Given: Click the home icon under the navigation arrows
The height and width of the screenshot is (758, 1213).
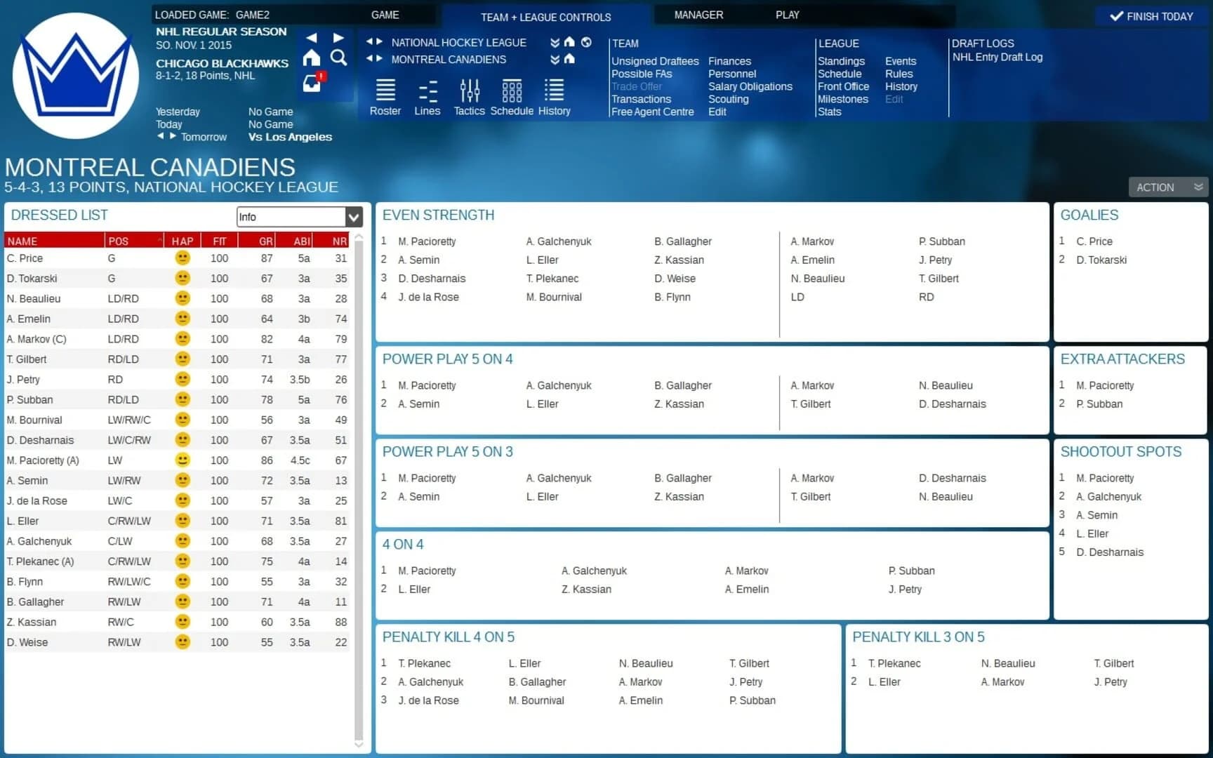Looking at the screenshot, I should pyautogui.click(x=311, y=58).
